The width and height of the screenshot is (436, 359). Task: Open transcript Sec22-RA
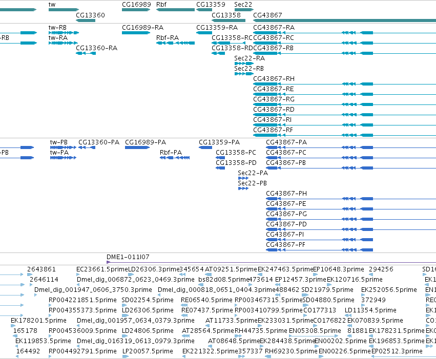(250, 58)
